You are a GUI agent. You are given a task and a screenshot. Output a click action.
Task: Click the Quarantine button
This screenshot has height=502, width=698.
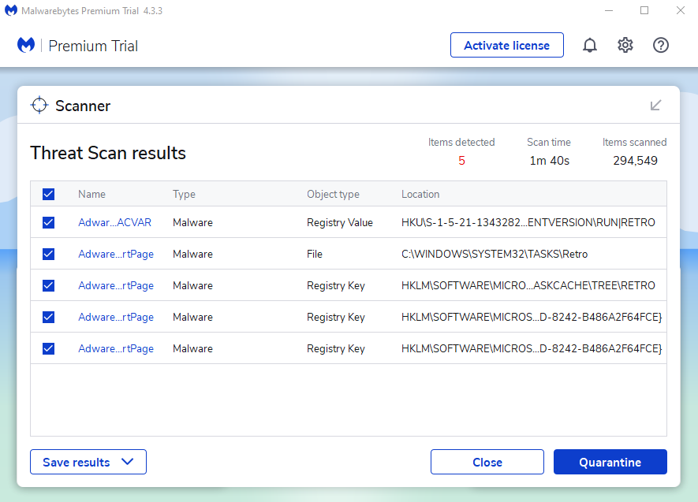[610, 462]
